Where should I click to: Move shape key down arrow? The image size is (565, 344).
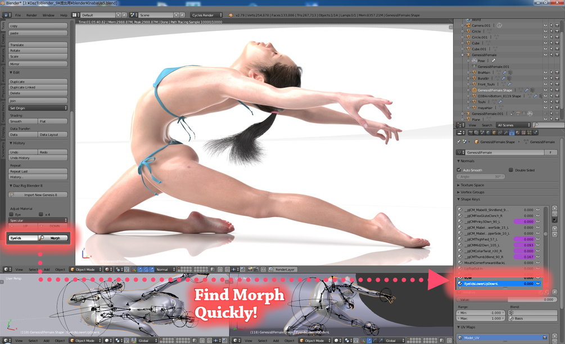554,234
